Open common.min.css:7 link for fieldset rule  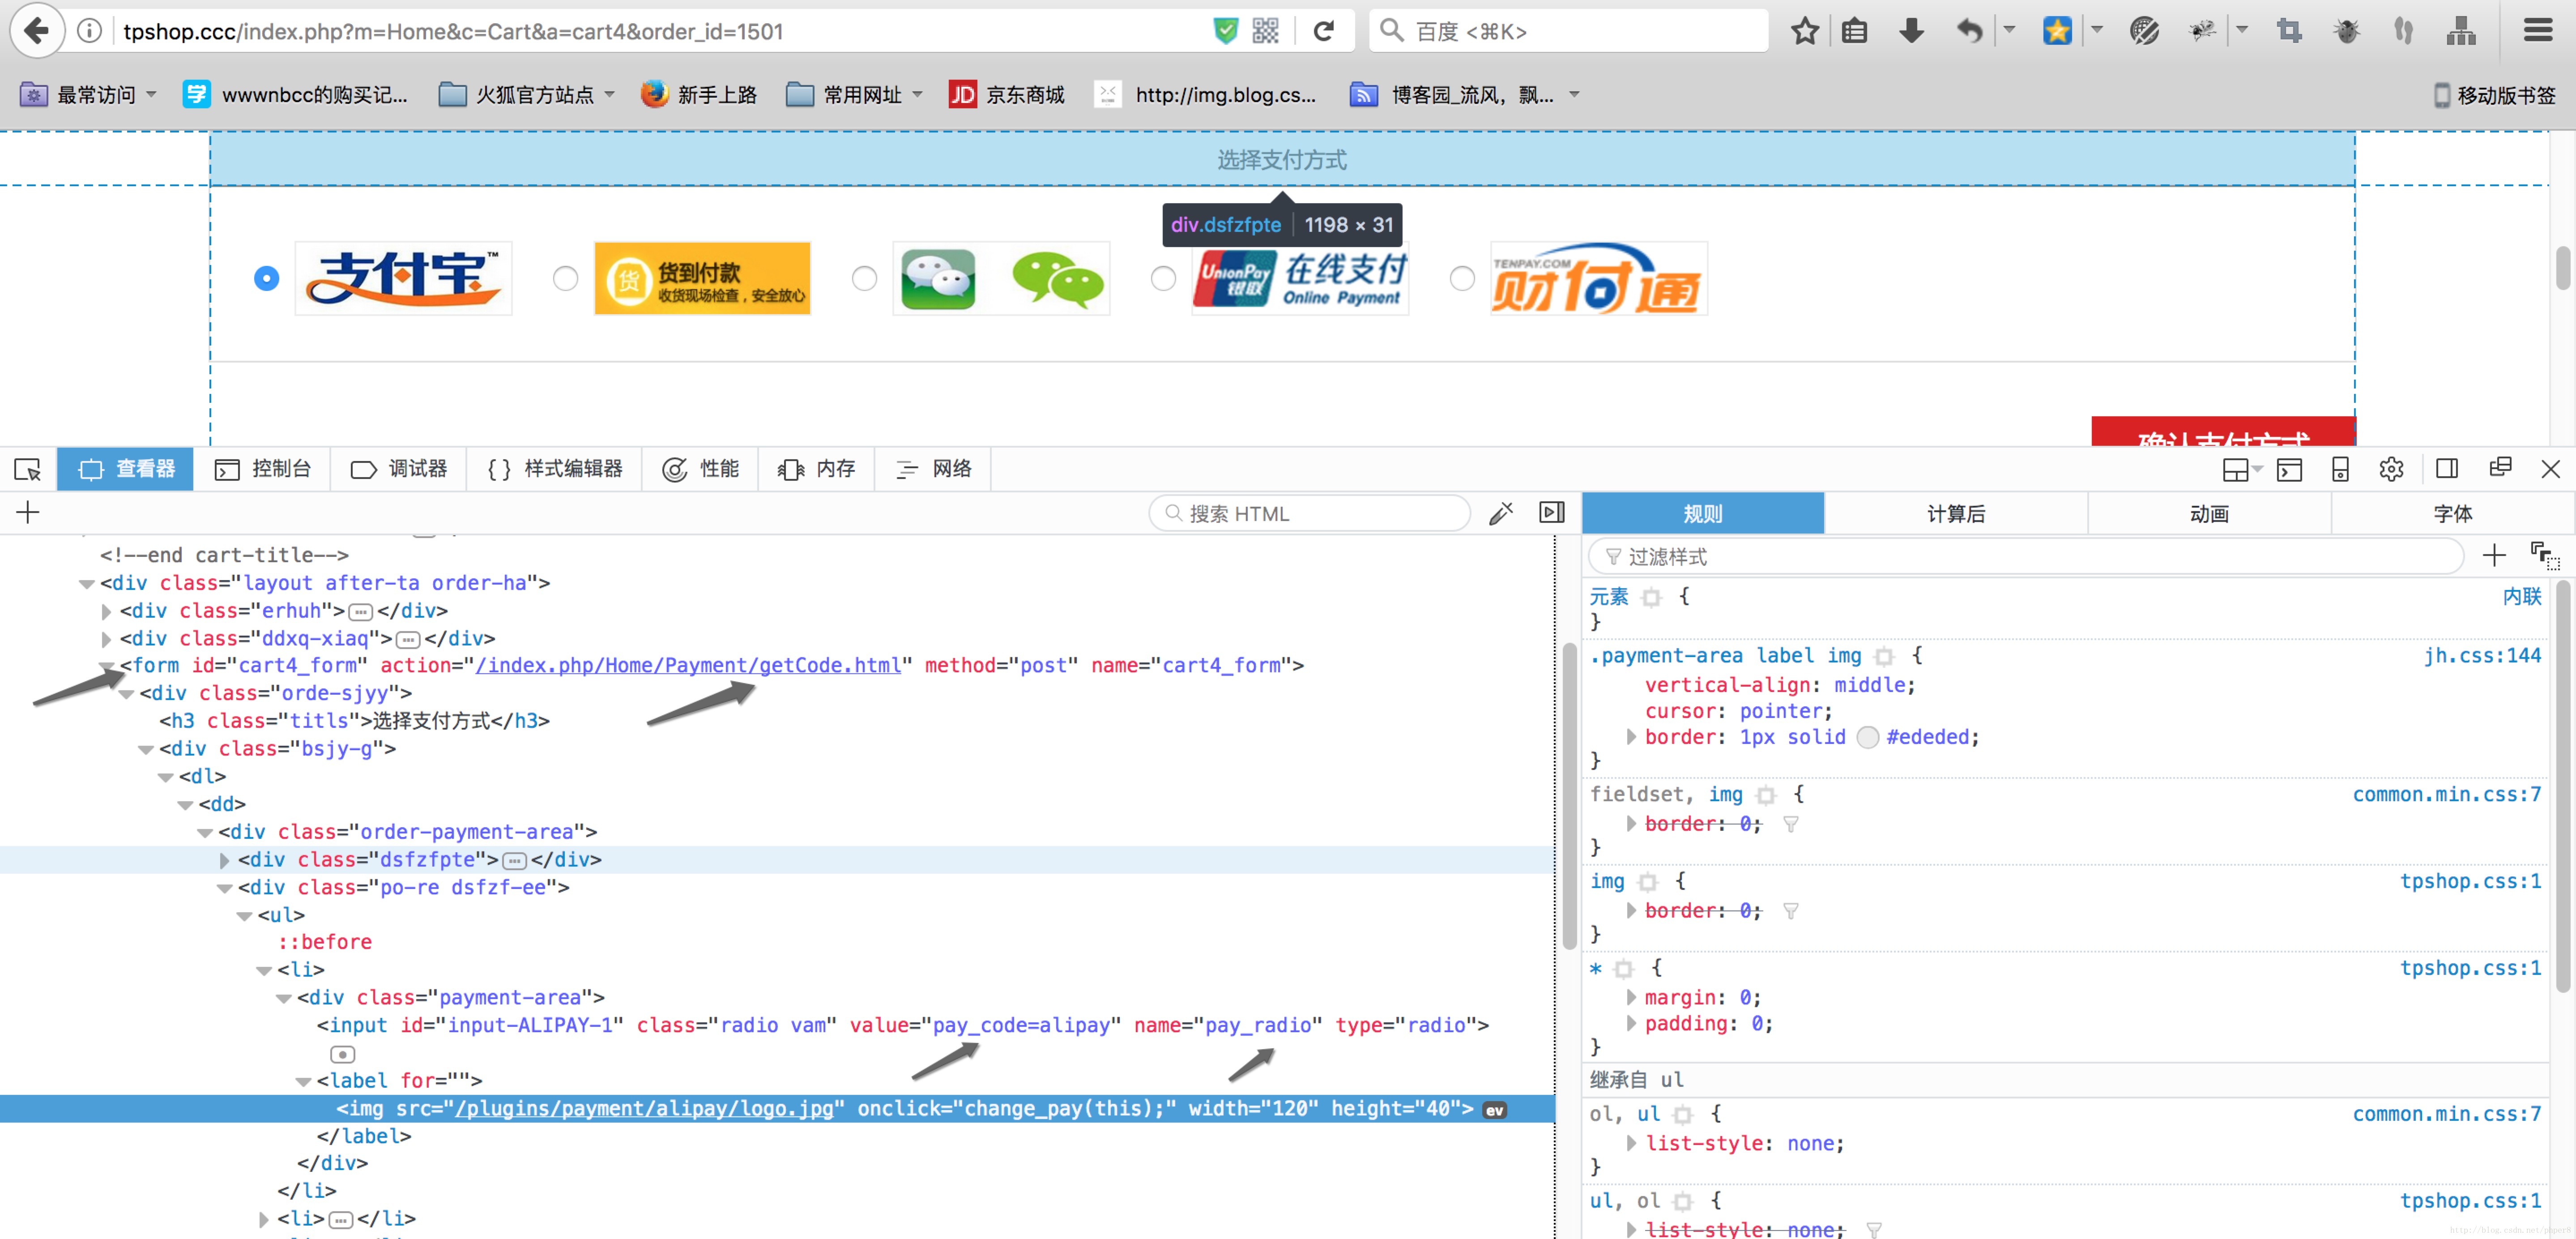[x=2446, y=794]
